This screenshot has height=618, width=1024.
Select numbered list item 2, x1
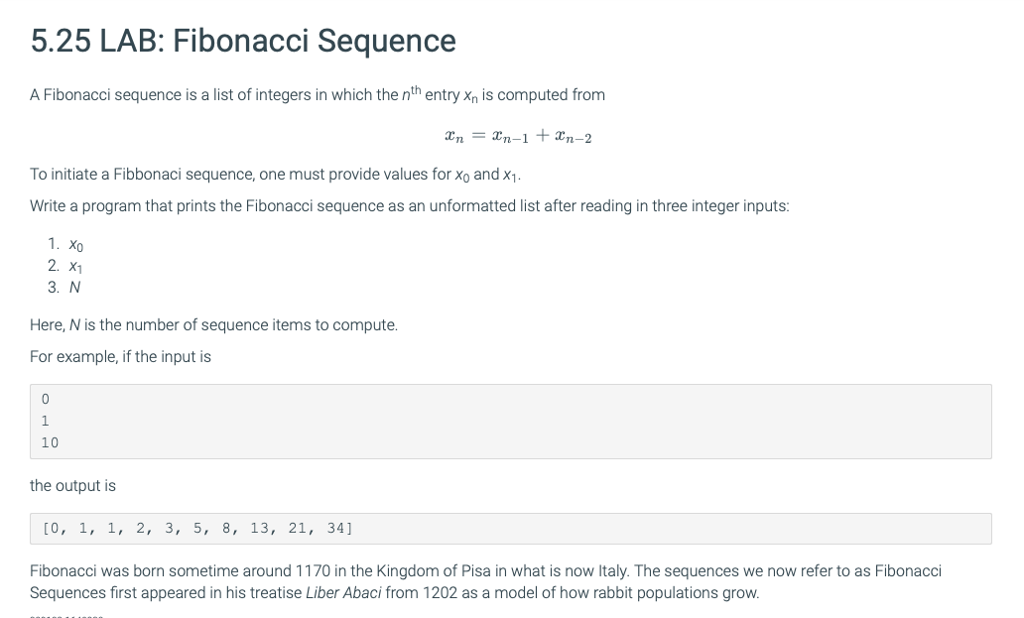(x=65, y=266)
